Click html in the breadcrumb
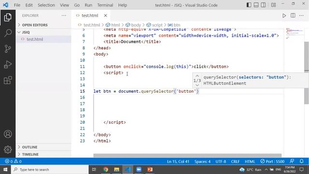Image resolution: width=309 pixels, height=174 pixels. click(115, 25)
